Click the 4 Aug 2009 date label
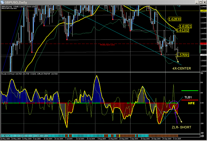This screenshot has width=207, height=141. (x=102, y=139)
